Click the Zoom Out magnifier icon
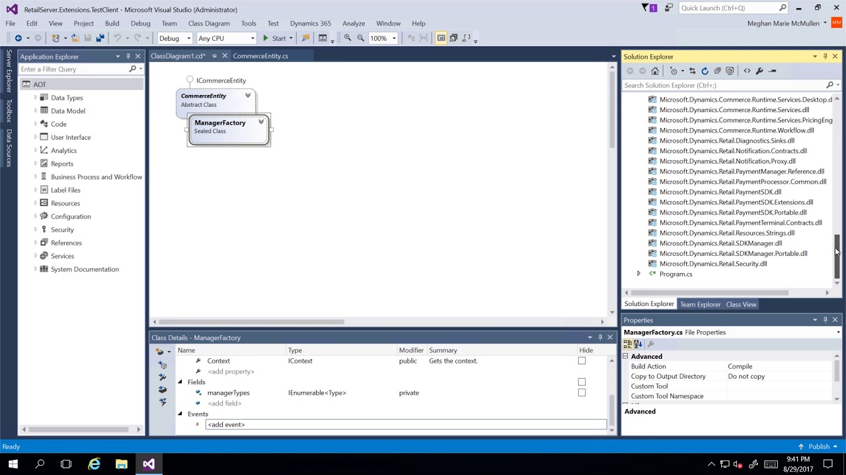 click(361, 38)
